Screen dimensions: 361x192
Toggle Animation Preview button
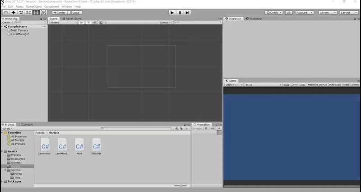coord(197,128)
